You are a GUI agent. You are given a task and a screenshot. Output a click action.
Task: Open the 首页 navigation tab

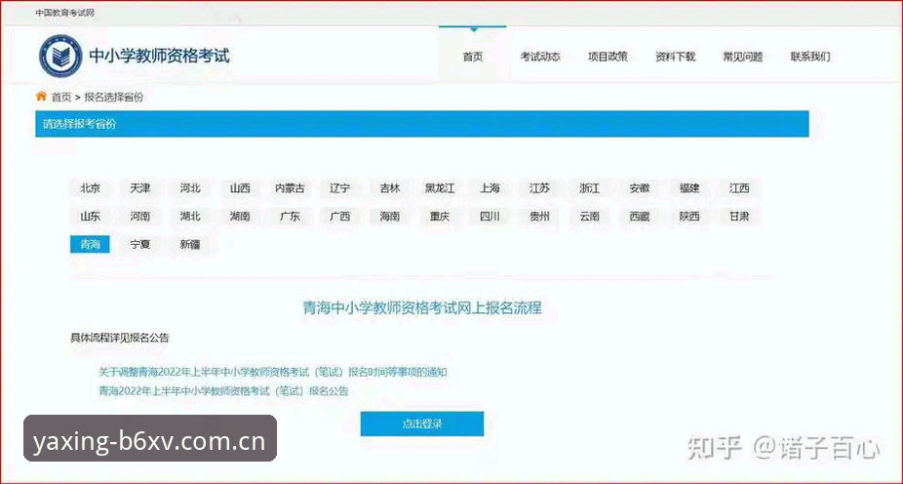[473, 57]
